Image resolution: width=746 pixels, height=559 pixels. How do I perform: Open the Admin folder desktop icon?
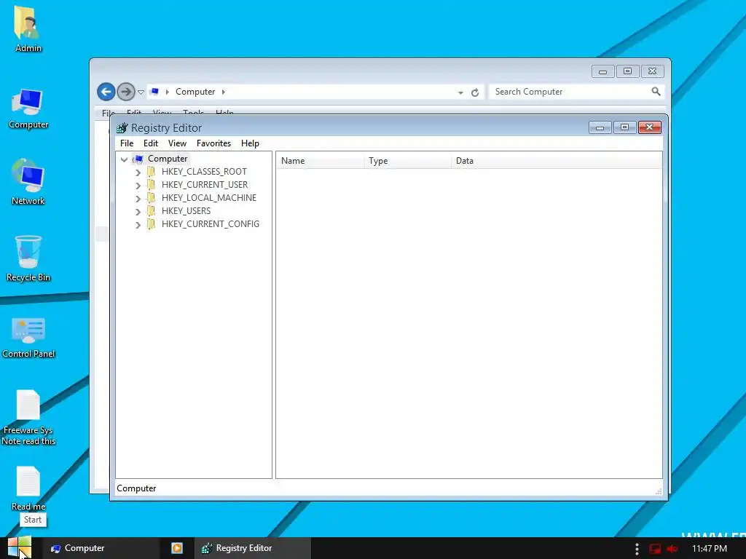pos(28,28)
